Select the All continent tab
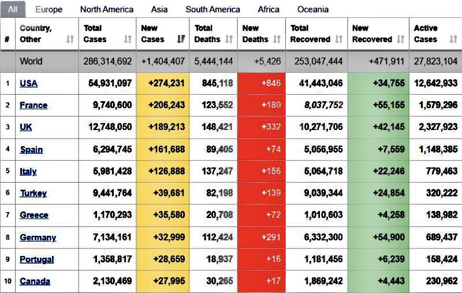The width and height of the screenshot is (462, 293). point(12,9)
